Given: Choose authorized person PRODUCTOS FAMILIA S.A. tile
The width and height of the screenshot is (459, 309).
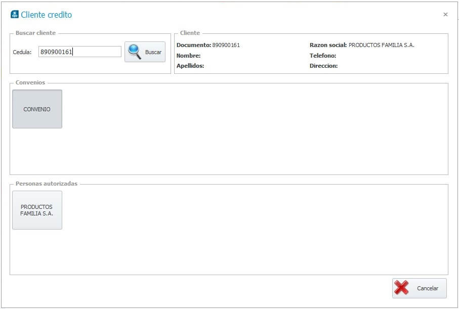Looking at the screenshot, I should coord(37,210).
